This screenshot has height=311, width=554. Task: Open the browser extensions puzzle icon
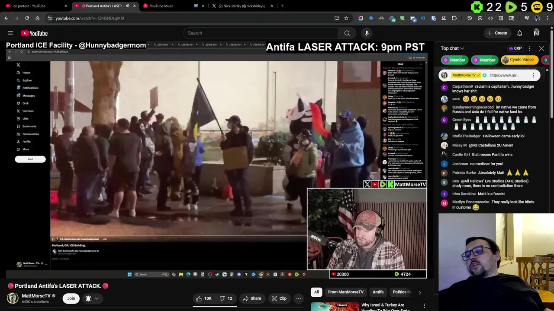454,18
